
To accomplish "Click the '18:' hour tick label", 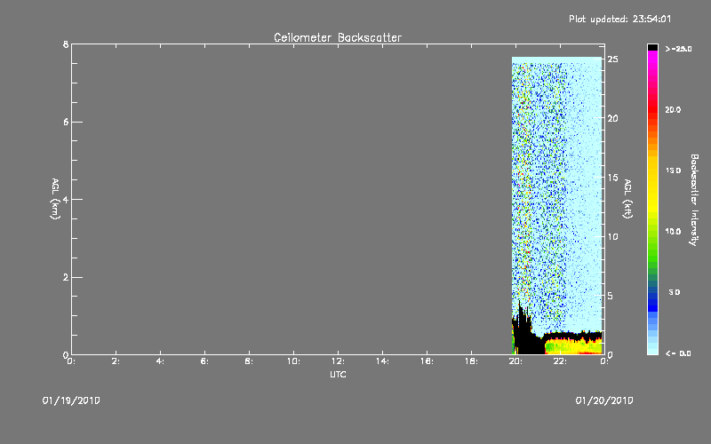I will point(471,361).
